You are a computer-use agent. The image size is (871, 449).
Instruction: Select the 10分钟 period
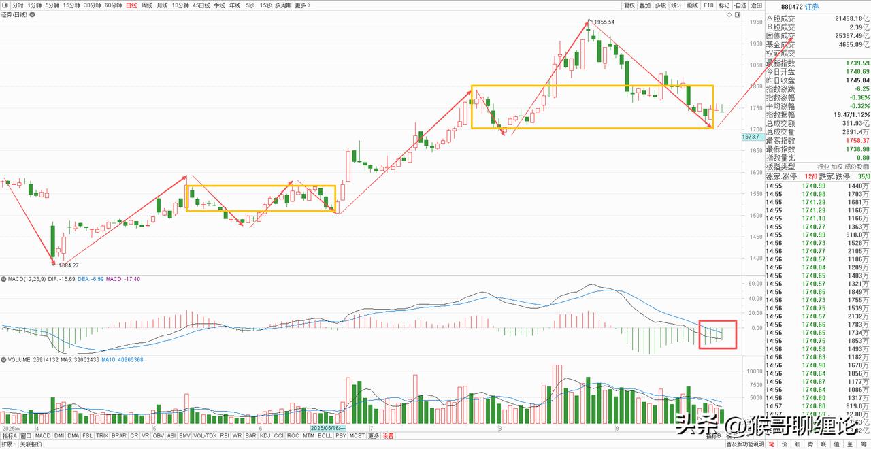(x=180, y=5)
